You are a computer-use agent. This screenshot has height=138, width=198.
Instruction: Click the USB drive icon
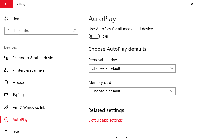click(7, 132)
